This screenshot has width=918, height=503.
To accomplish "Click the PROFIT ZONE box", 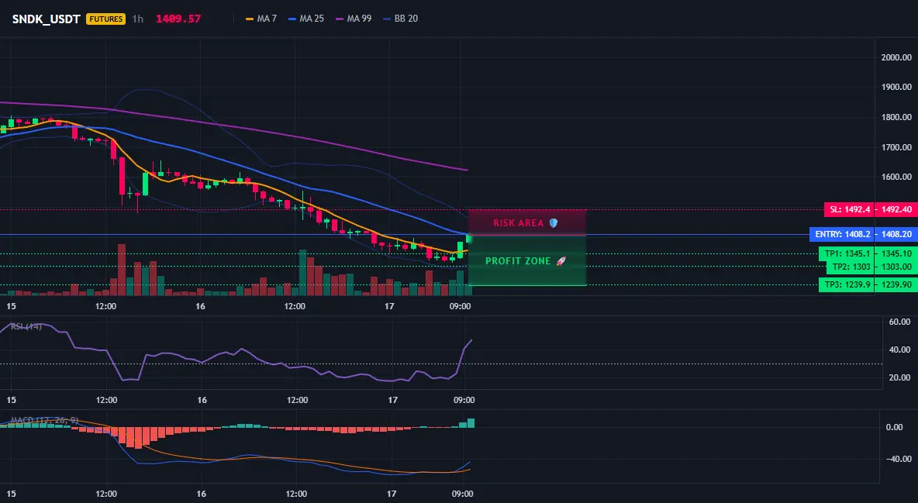I will pos(527,260).
